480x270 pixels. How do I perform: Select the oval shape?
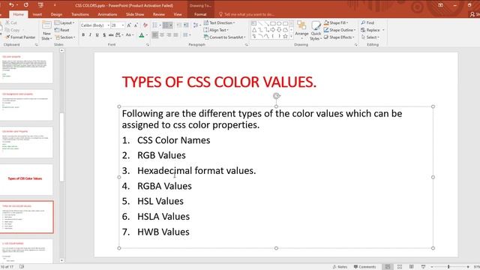pyautogui.click(x=279, y=23)
